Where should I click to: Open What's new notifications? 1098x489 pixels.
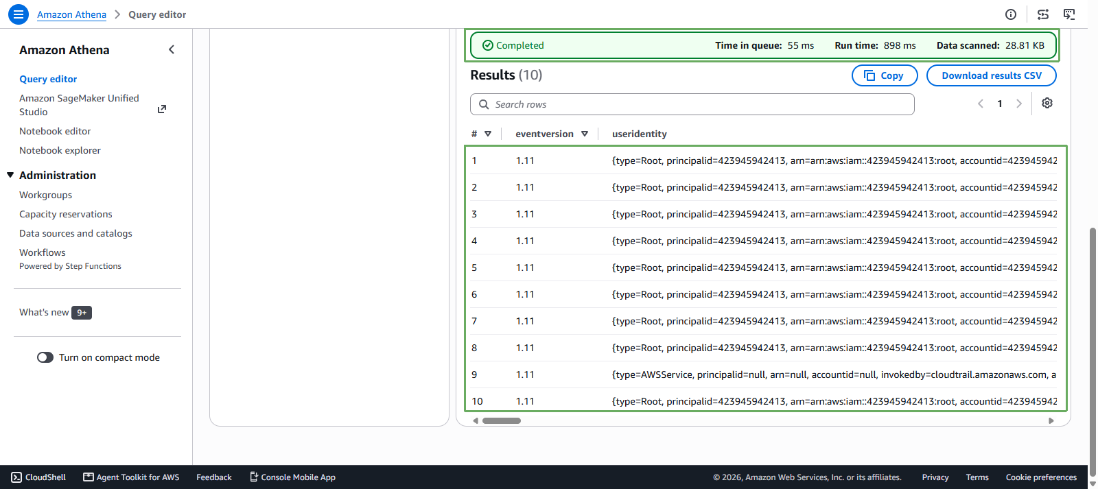(56, 312)
